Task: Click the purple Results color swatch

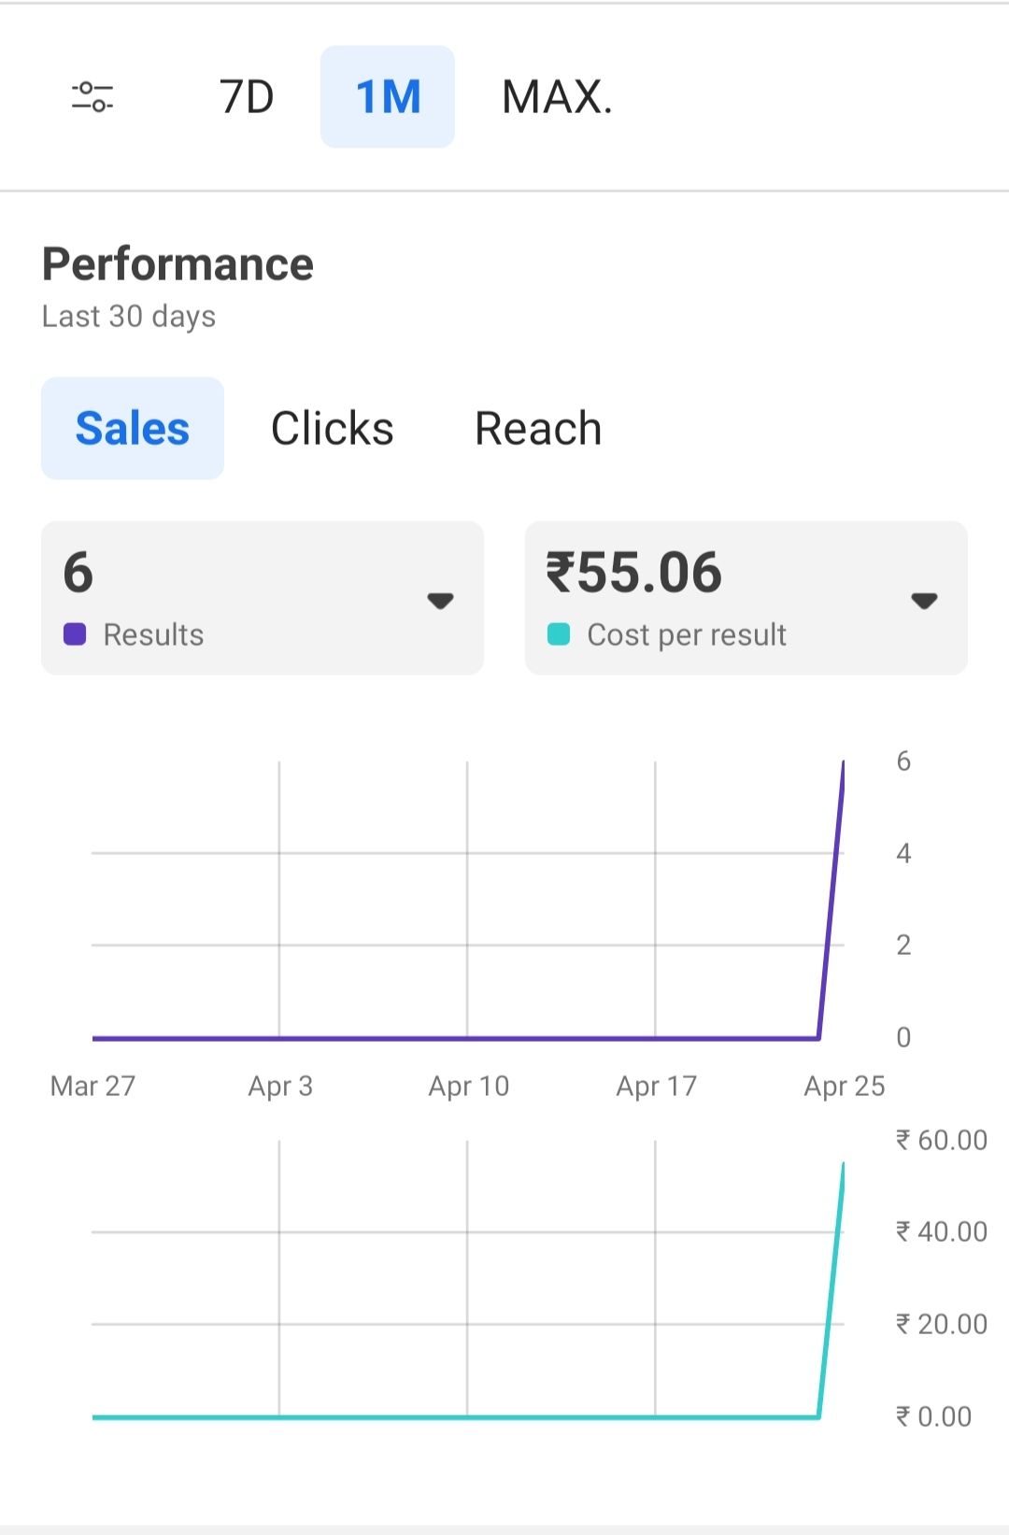Action: point(75,634)
